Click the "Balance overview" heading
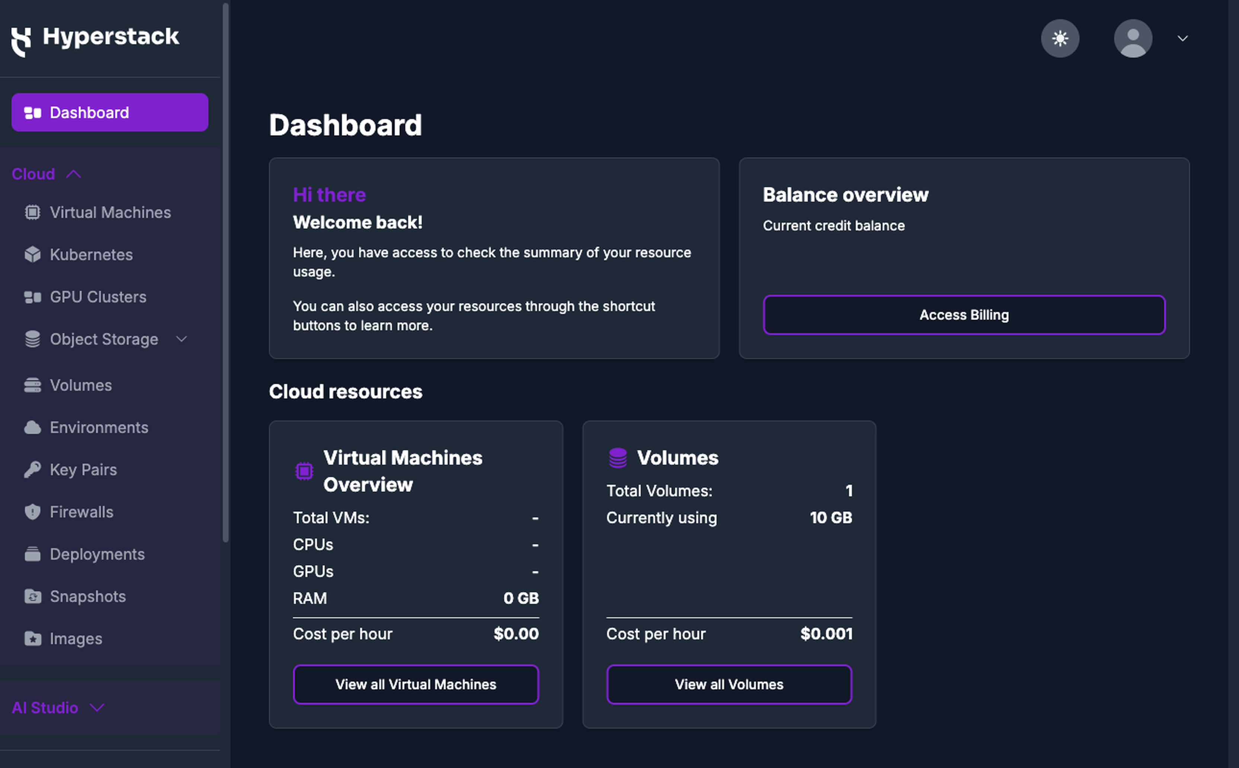 tap(845, 195)
